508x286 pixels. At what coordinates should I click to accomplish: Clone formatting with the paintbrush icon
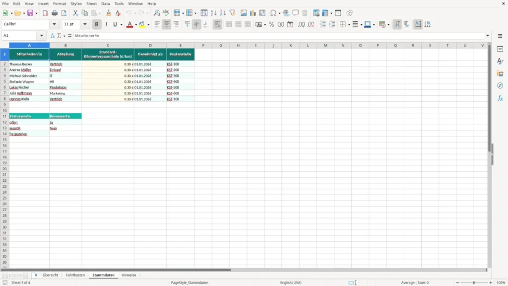(x=109, y=13)
